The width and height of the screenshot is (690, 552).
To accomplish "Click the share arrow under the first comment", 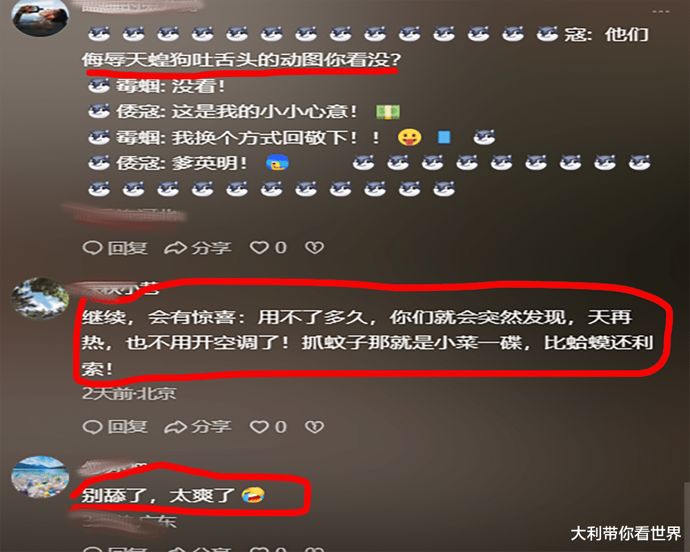I will tap(175, 248).
